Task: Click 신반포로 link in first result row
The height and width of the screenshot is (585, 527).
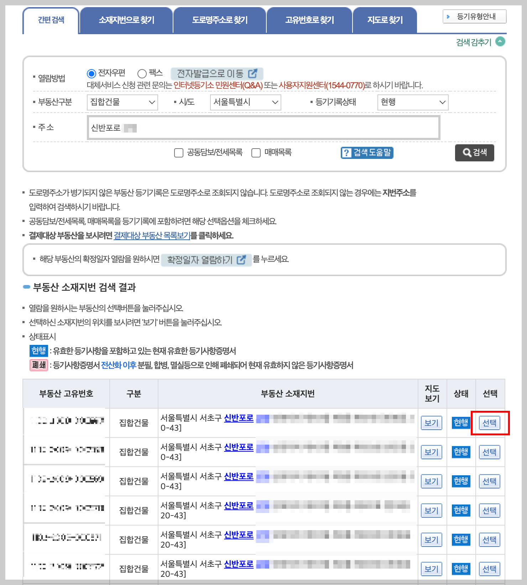Action: coord(239,418)
